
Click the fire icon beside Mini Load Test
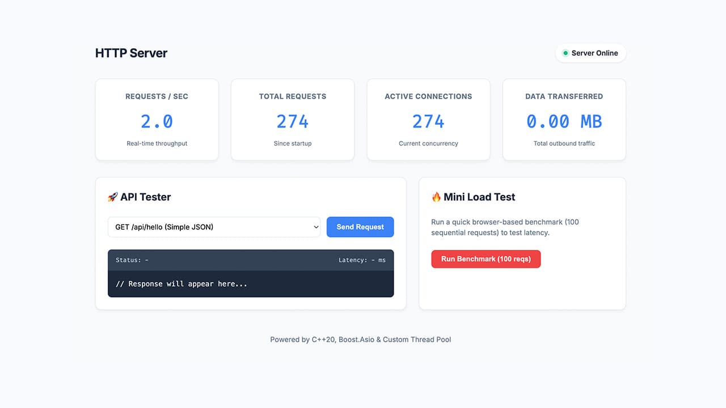click(437, 197)
